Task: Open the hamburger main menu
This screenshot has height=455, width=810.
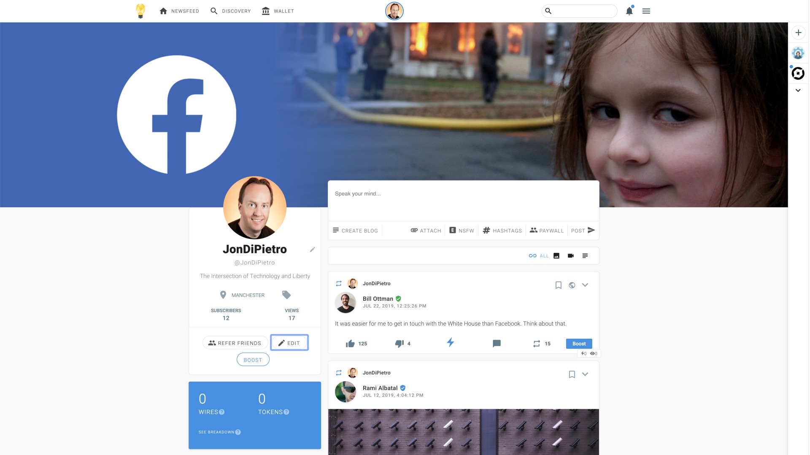Action: point(646,11)
